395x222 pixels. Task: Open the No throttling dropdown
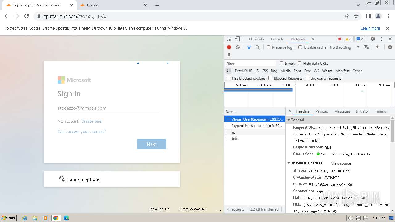344,47
